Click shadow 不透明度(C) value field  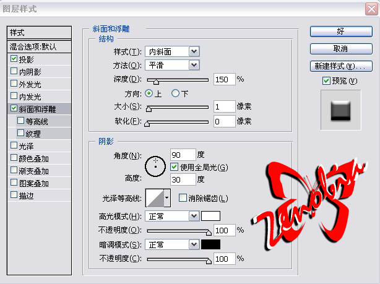pos(225,259)
